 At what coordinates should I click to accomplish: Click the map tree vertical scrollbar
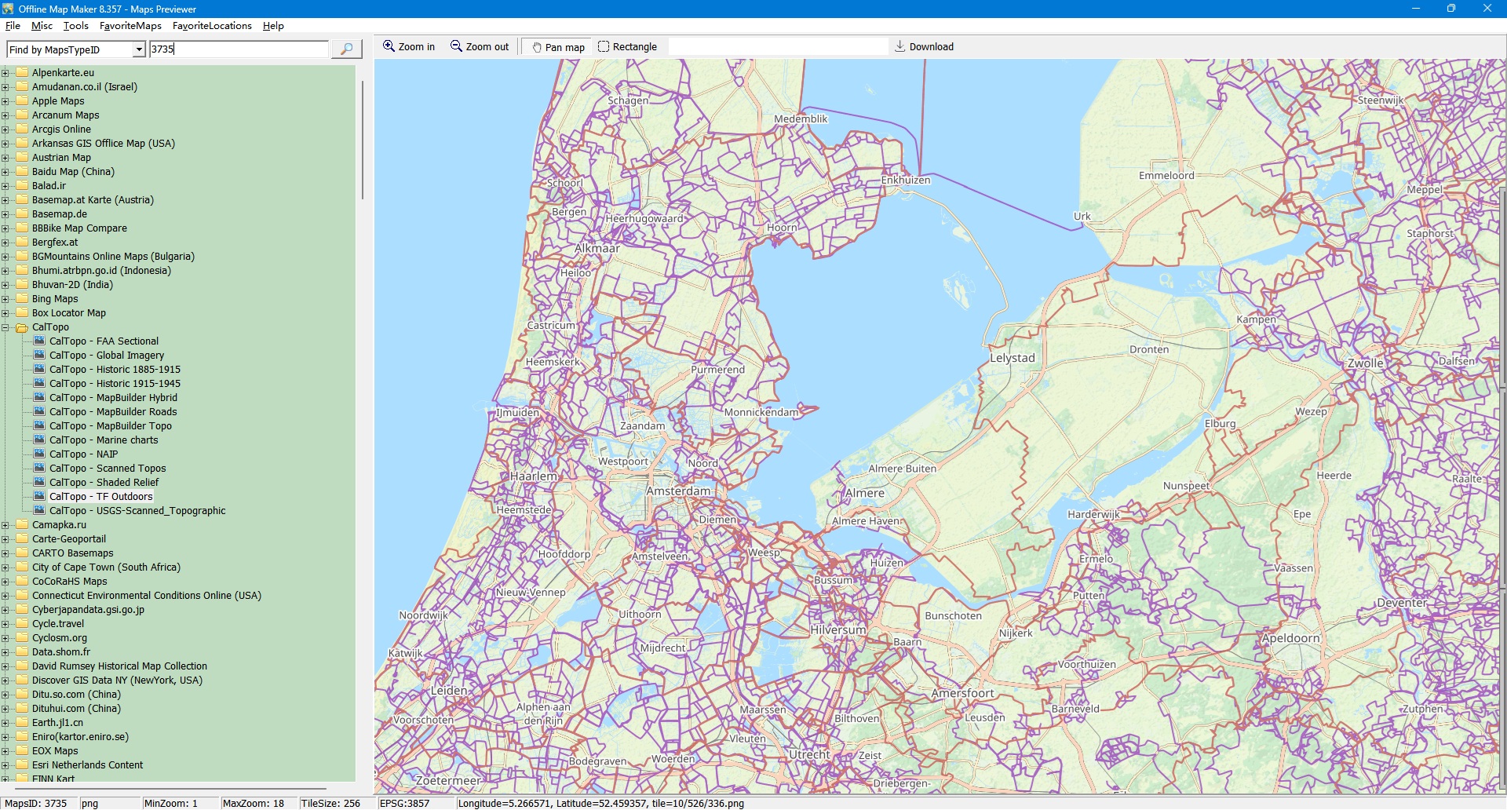click(362, 141)
